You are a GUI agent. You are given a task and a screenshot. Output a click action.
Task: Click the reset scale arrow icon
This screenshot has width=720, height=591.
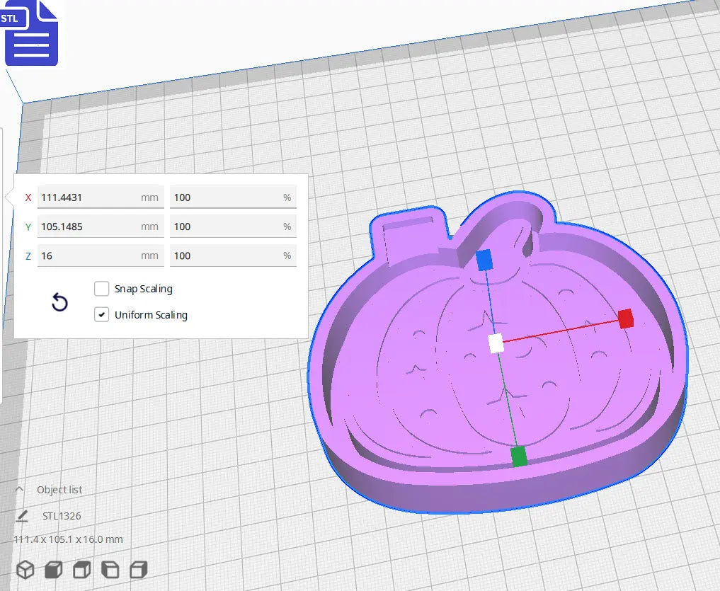click(x=59, y=302)
